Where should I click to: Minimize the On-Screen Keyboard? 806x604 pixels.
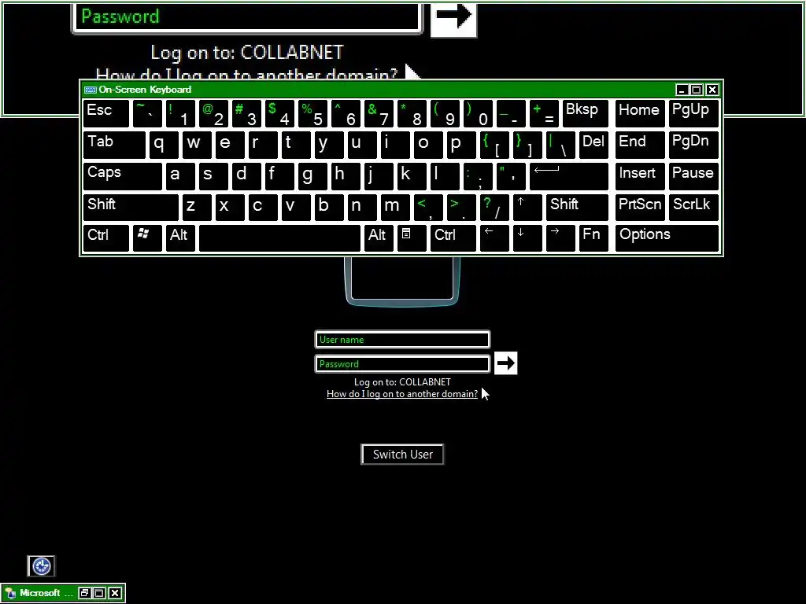coord(682,90)
